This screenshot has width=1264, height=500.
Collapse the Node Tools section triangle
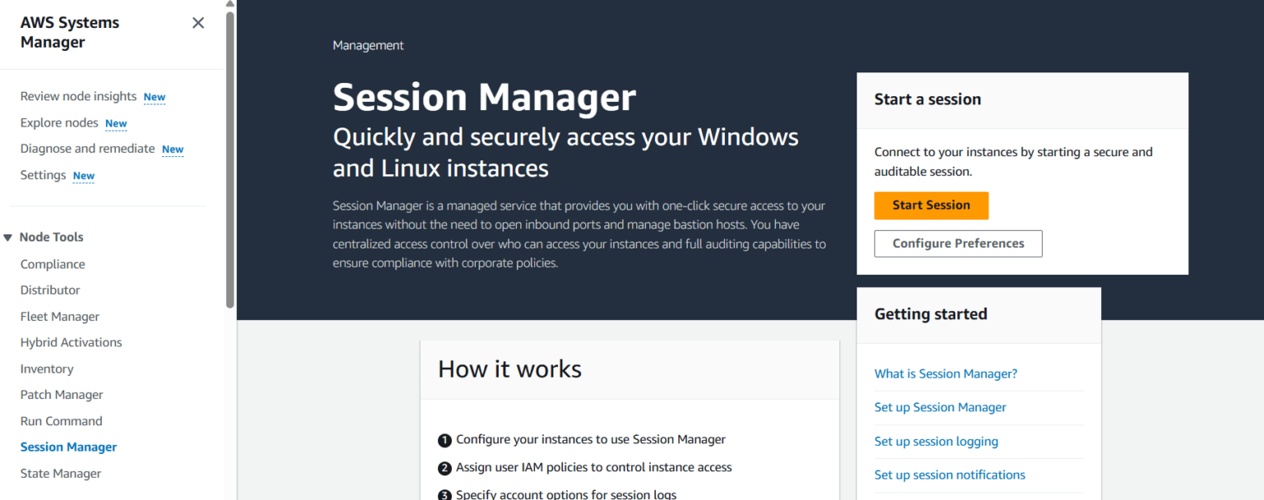(8, 237)
